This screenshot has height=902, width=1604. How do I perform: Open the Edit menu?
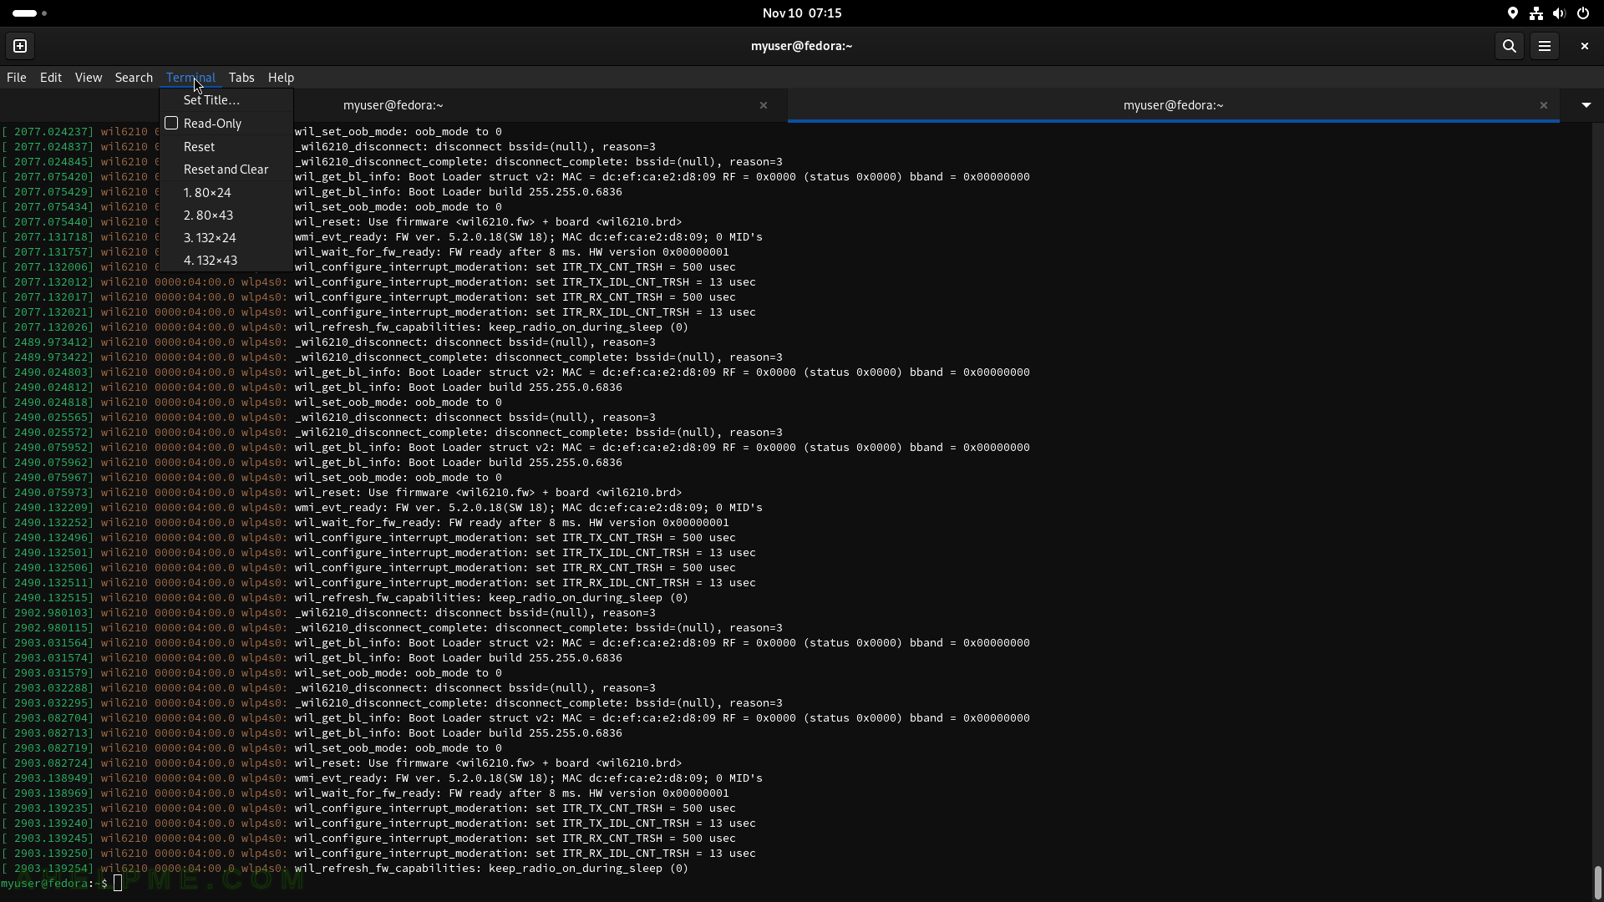click(x=51, y=78)
